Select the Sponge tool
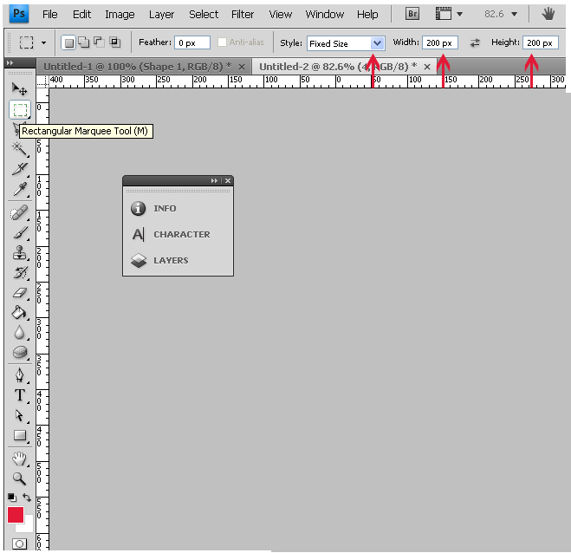Screen dimensions: 571x553 point(19,352)
